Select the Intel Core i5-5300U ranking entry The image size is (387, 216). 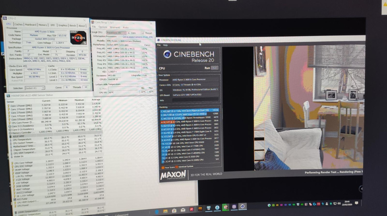tap(189, 160)
